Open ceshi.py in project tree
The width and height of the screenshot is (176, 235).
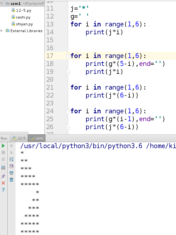click(x=21, y=17)
